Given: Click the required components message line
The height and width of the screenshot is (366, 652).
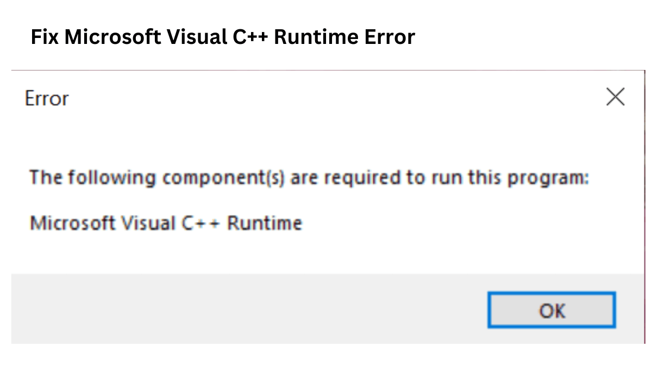Looking at the screenshot, I should (x=309, y=177).
